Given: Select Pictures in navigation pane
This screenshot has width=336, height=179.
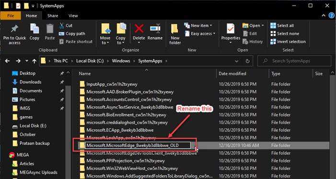Looking at the screenshot, I should pyautogui.click(x=27, y=100).
